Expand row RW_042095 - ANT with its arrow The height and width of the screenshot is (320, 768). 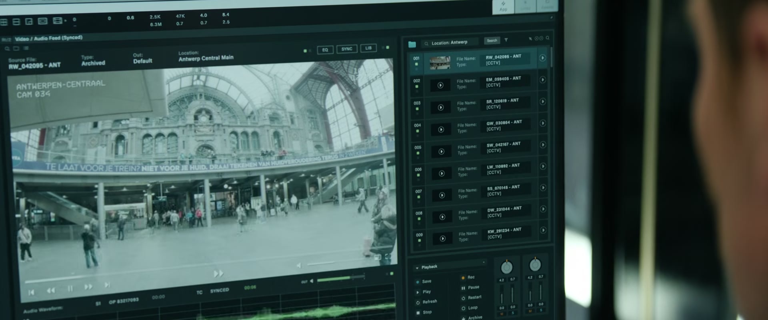tap(542, 58)
